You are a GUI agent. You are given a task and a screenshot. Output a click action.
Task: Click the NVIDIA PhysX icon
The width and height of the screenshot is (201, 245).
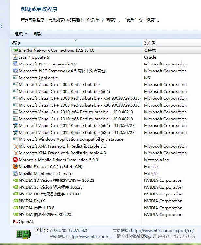point(15,201)
